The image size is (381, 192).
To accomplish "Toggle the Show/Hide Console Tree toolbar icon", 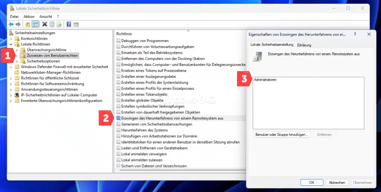I will (x=35, y=24).
